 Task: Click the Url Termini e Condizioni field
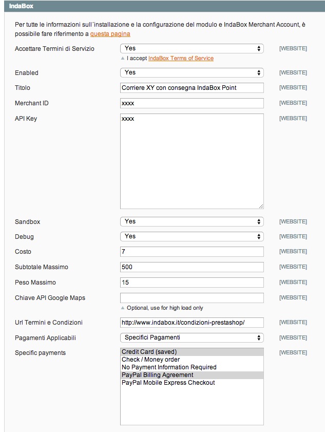click(192, 323)
